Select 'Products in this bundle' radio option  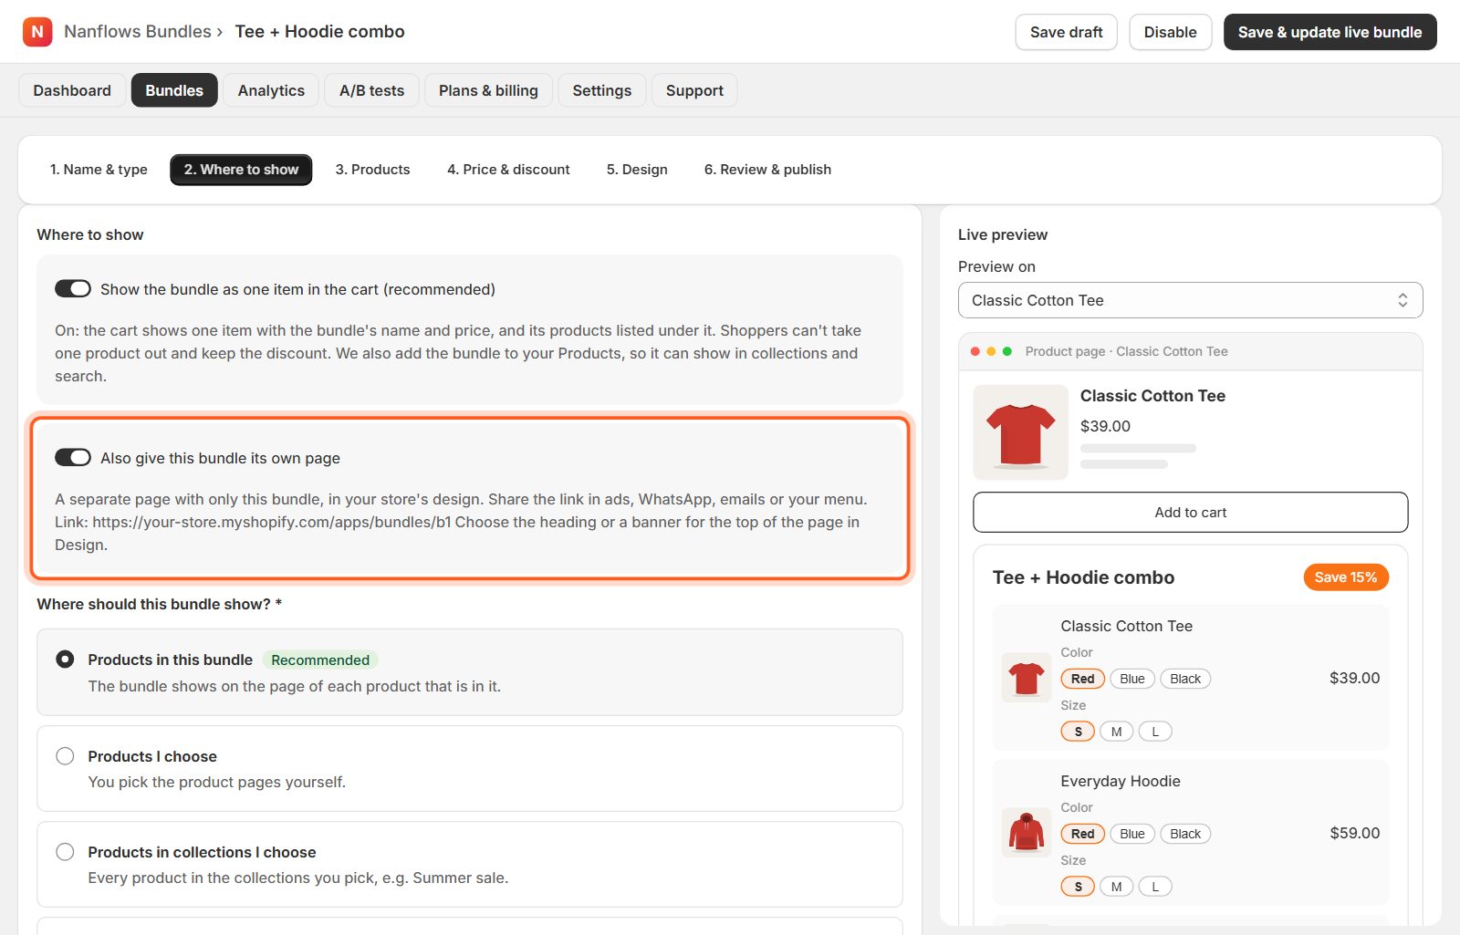65,659
